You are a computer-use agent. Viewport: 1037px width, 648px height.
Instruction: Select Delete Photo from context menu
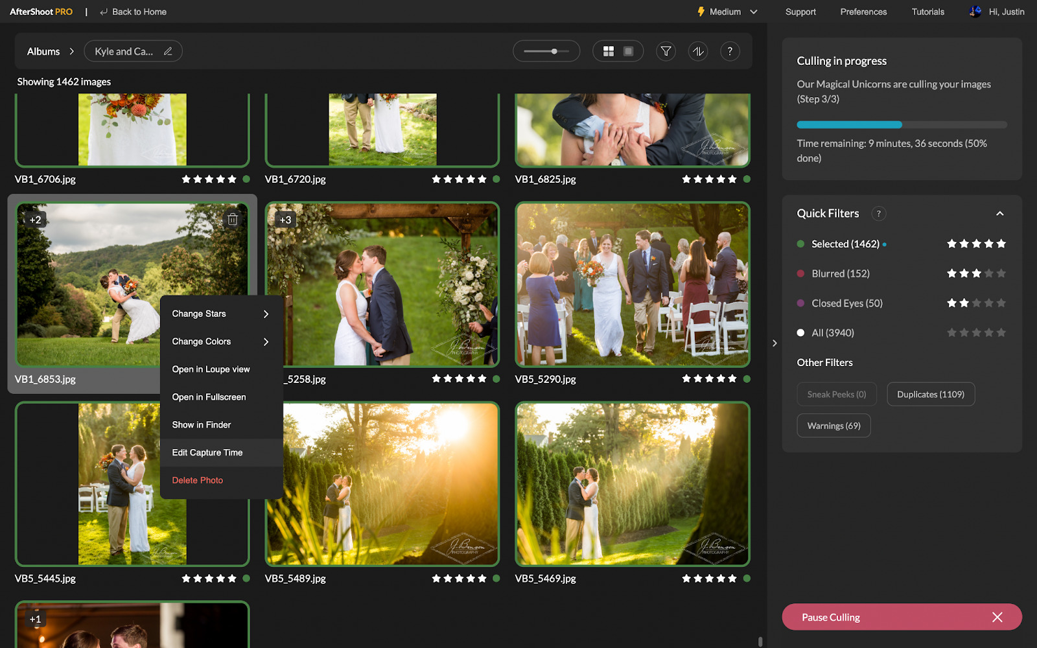(198, 480)
